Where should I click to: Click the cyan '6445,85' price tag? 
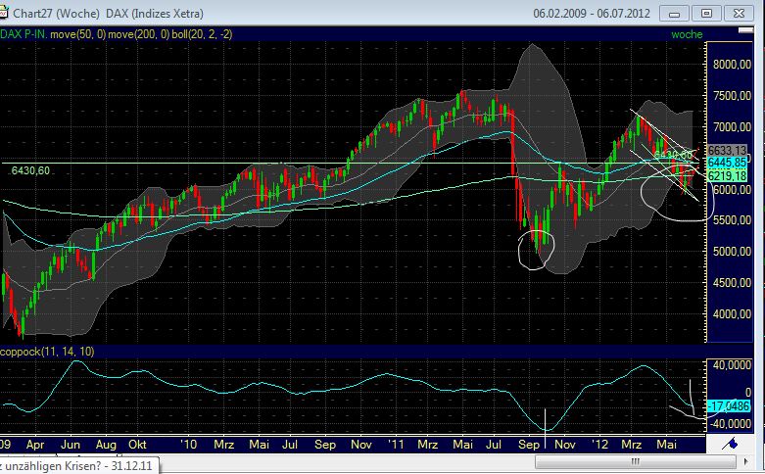pos(727,163)
